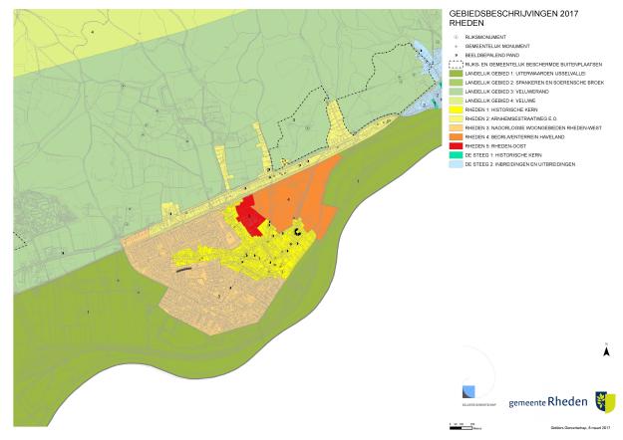Screen dimensions: 623x440
Task: Select Rheden 1 Historische Kern yellow swatch
Action: click(x=455, y=110)
